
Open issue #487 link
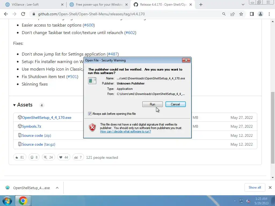[113, 54]
